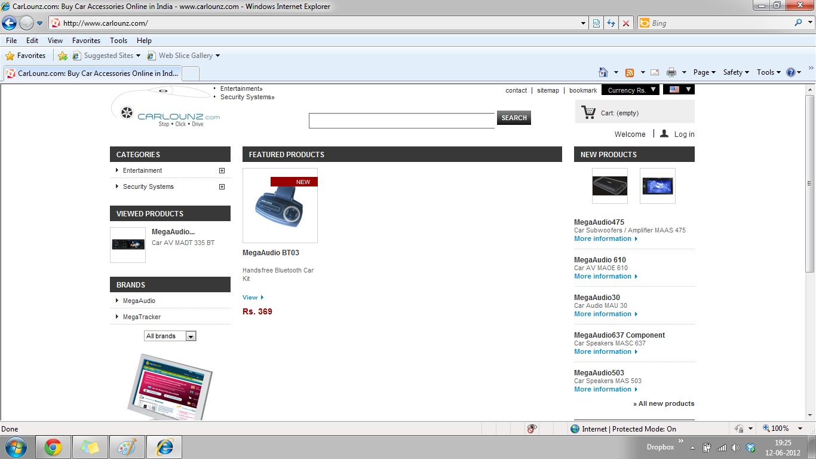This screenshot has height=459, width=816.
Task: Open View link for MegaAudio BT03
Action: [x=253, y=297]
